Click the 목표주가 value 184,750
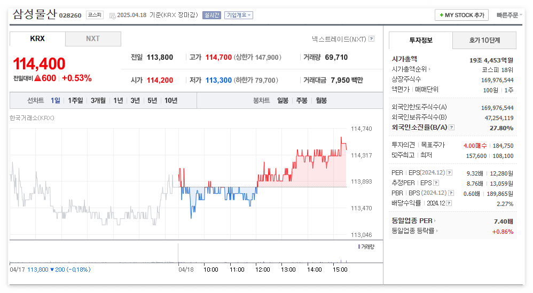This screenshot has height=293, width=533. coord(503,146)
